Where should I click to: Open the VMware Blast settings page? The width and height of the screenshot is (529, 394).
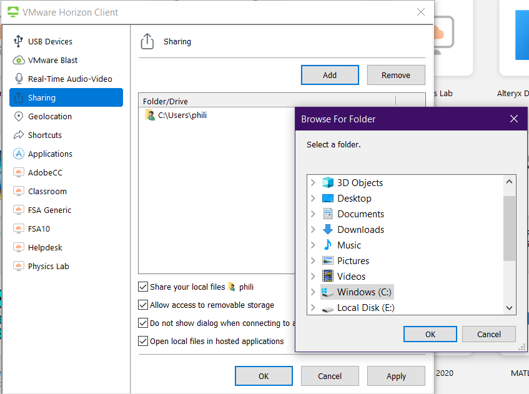tap(66, 60)
